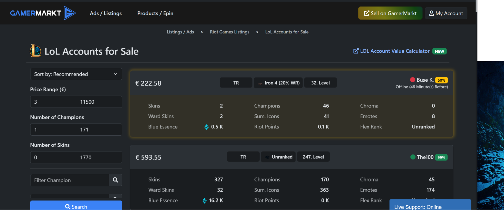This screenshot has width=504, height=210.
Task: Click Skins count 327
Action: pos(219,179)
